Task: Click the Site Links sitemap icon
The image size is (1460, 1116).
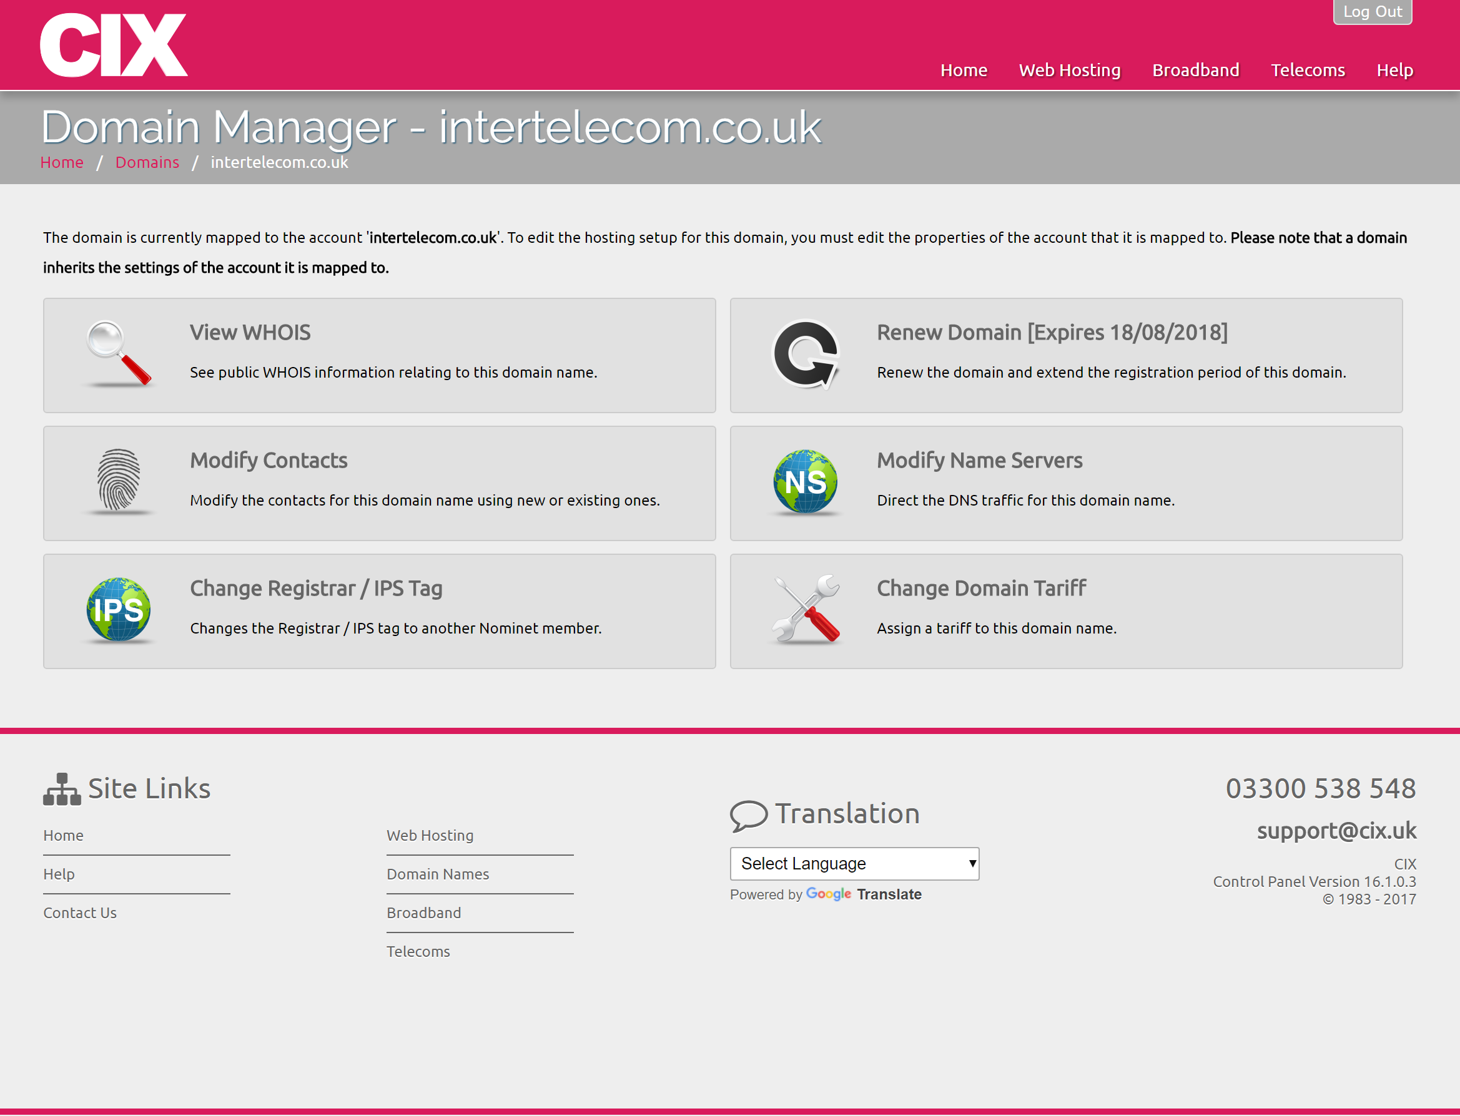Action: 62,789
